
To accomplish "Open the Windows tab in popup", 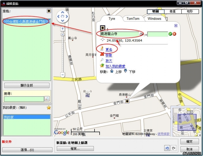I will coord(154,19).
